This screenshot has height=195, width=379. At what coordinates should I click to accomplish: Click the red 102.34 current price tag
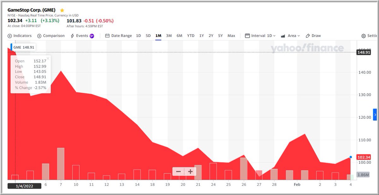click(363, 157)
